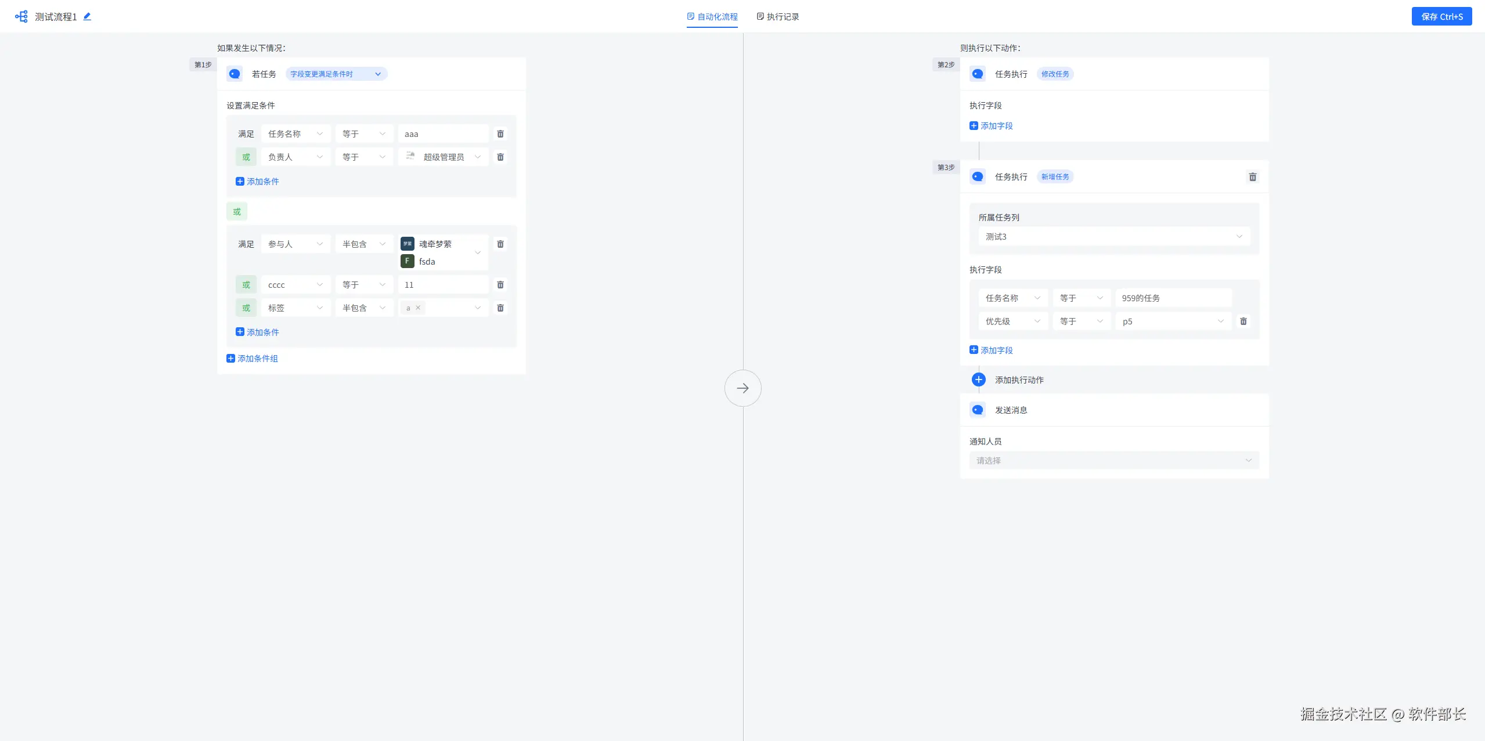Image resolution: width=1485 pixels, height=741 pixels.
Task: Remove the 标签 condition row via trash icon
Action: (500, 308)
